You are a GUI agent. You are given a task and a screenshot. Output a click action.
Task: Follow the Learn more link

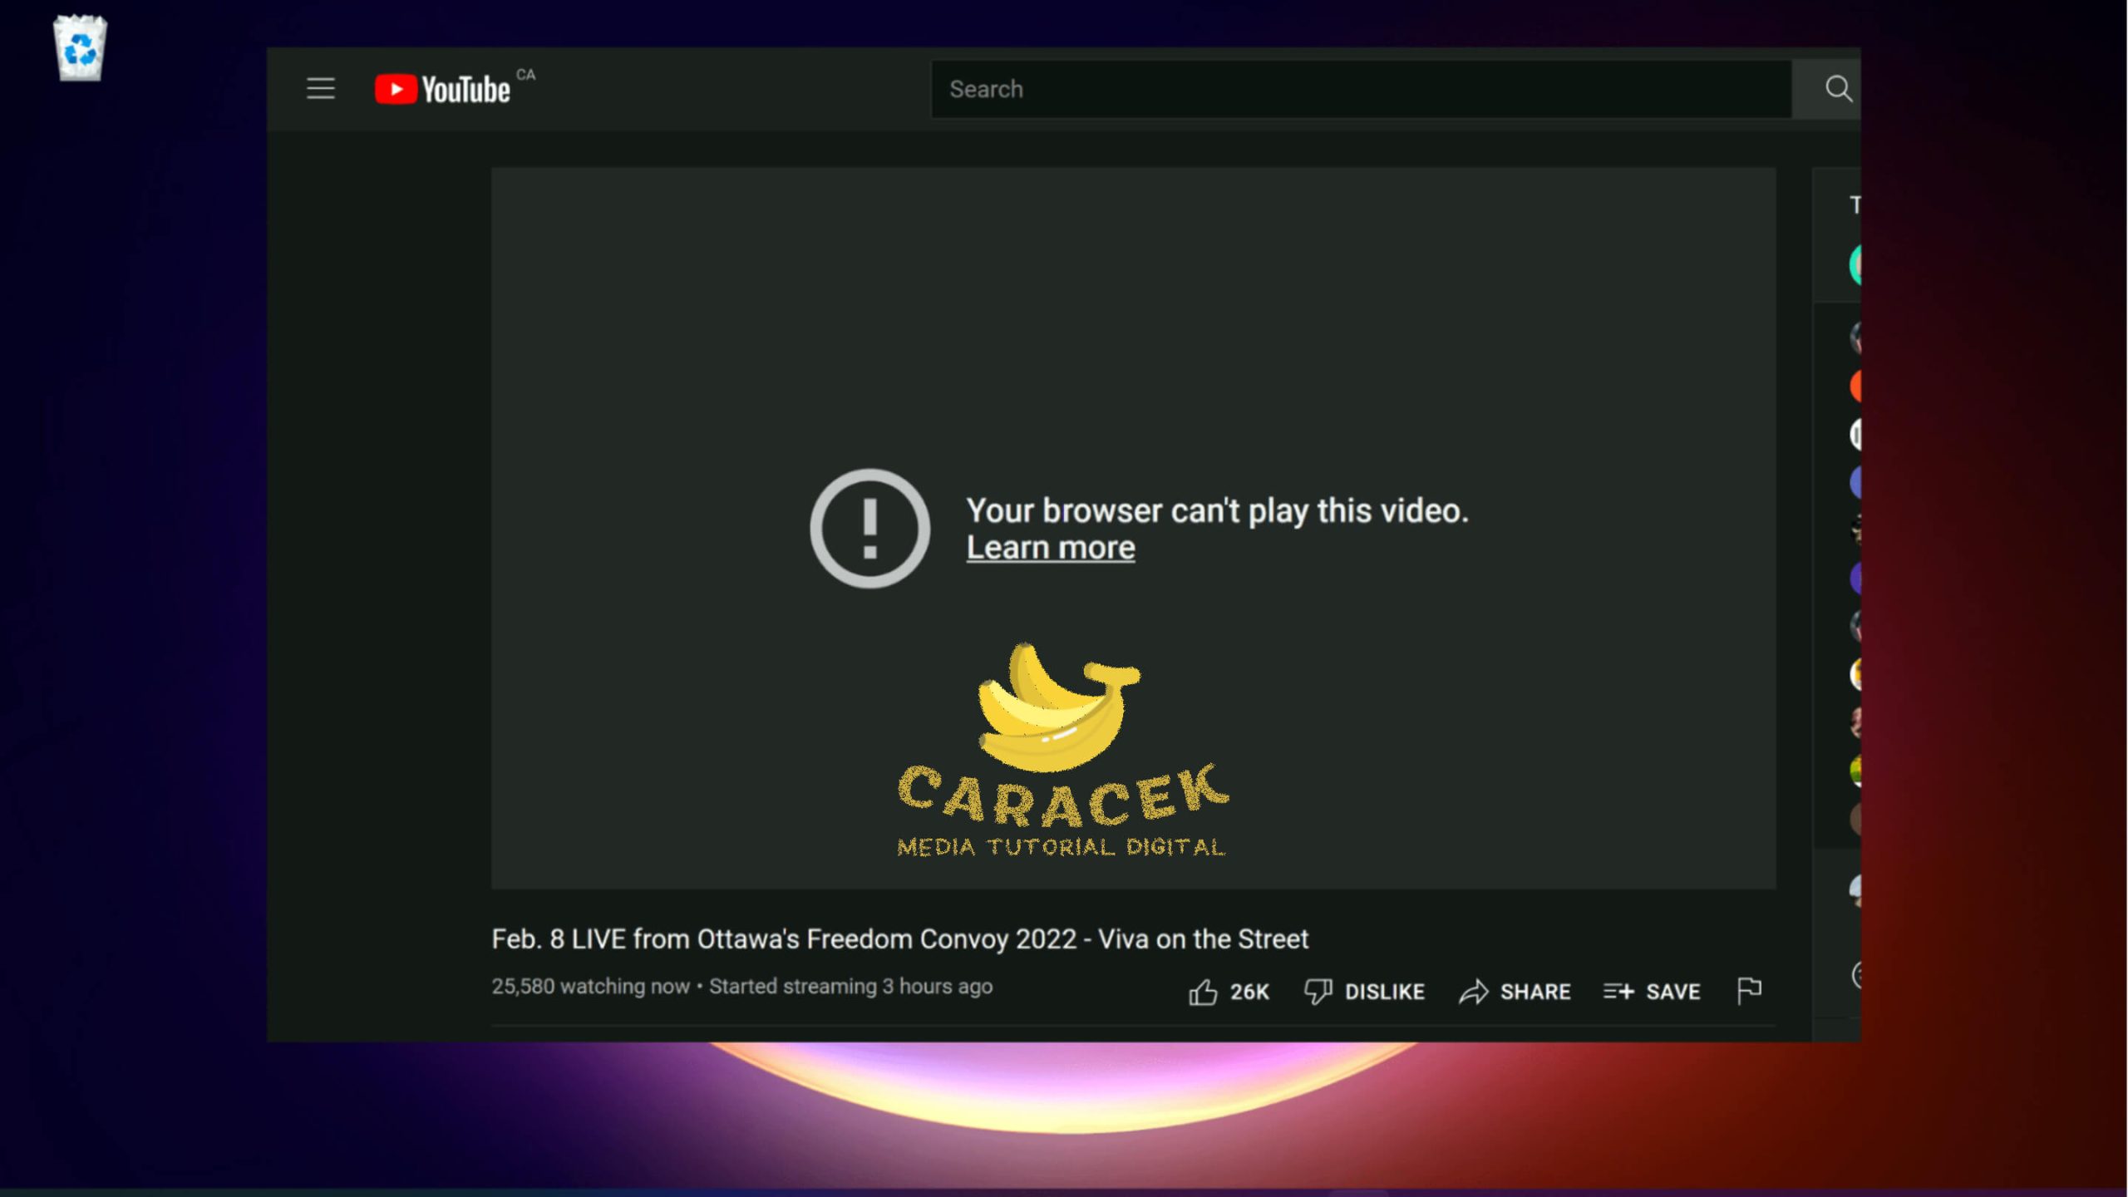[x=1050, y=548]
